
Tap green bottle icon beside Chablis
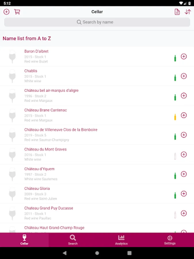(x=175, y=78)
